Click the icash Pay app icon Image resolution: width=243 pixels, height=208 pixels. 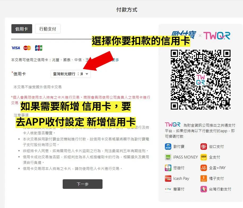(x=168, y=178)
